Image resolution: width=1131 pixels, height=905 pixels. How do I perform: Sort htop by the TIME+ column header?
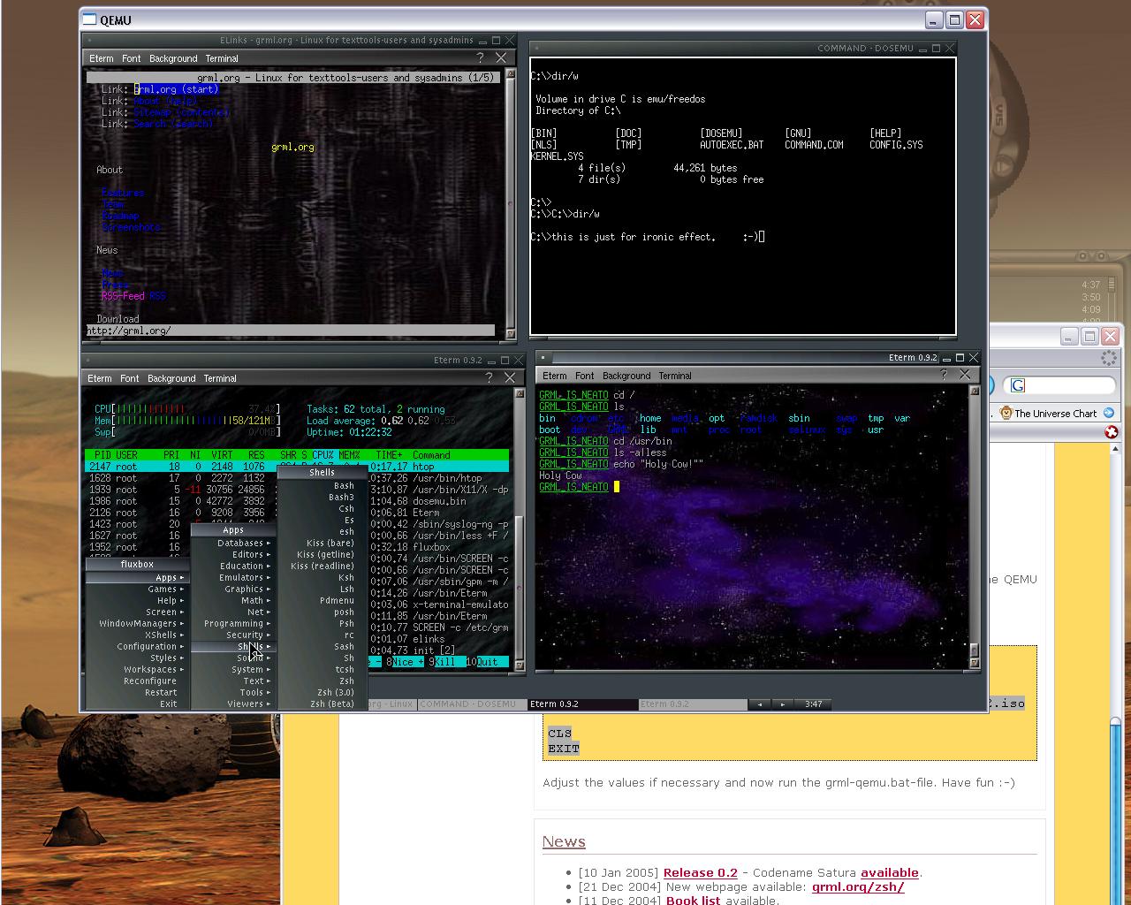389,455
